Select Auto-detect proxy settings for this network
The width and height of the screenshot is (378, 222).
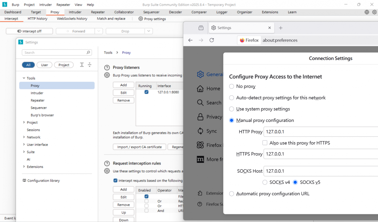(x=231, y=98)
